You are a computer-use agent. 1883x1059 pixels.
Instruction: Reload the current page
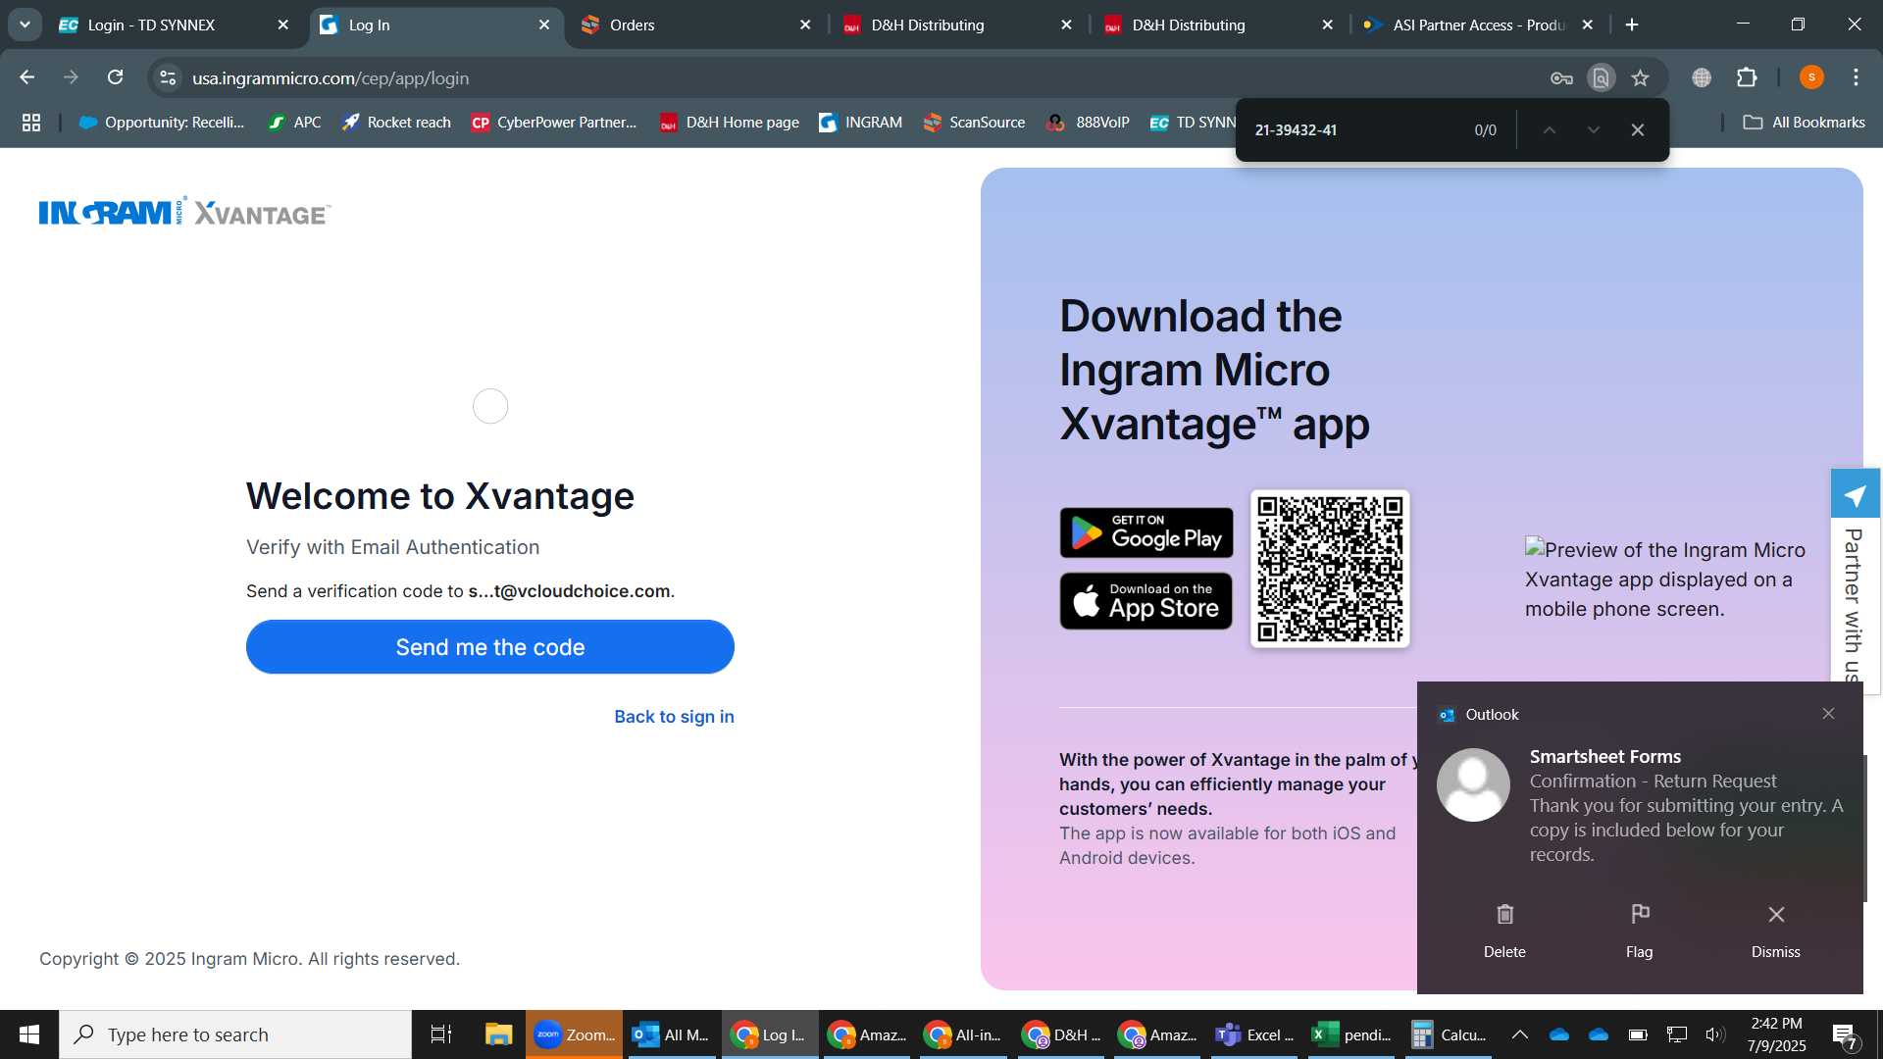click(x=116, y=77)
